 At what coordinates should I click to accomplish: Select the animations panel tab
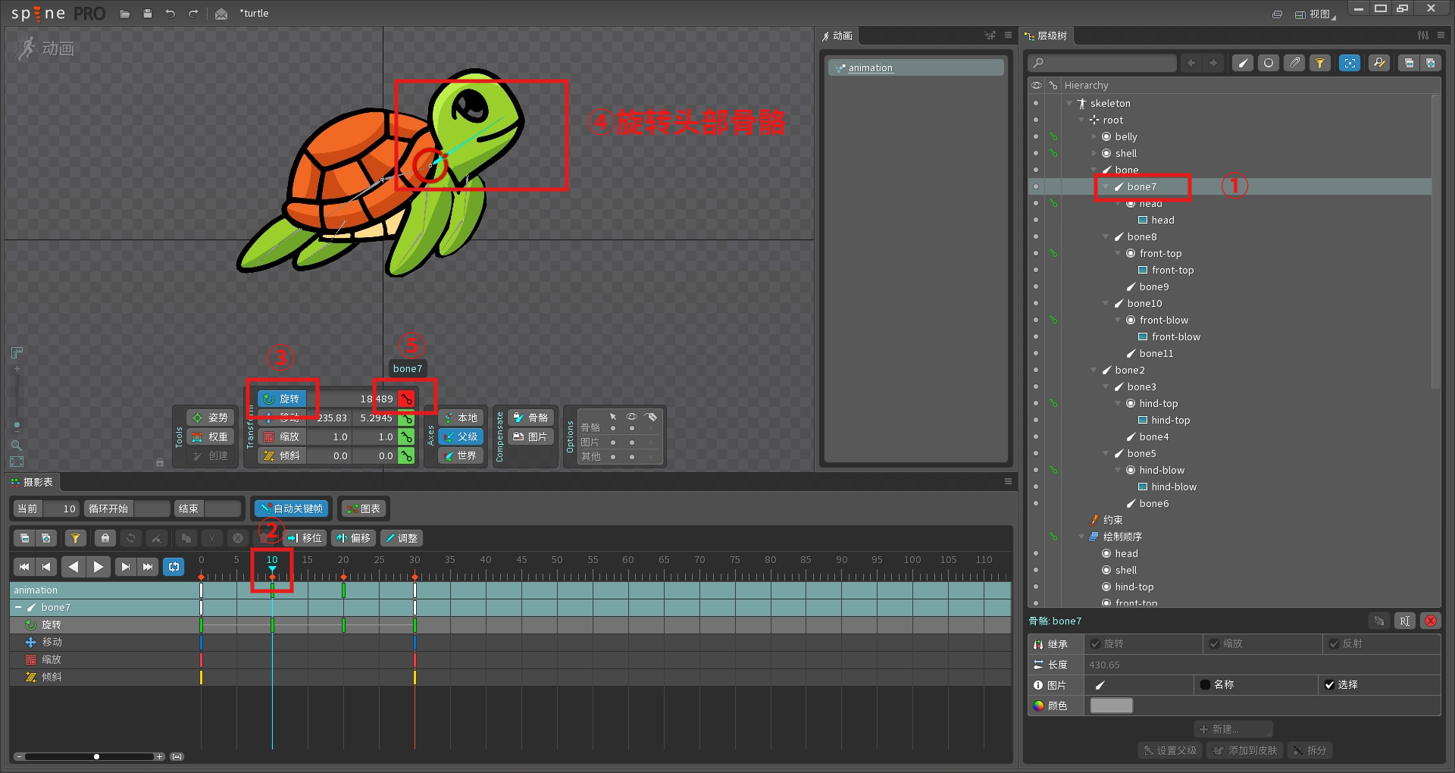pos(837,36)
